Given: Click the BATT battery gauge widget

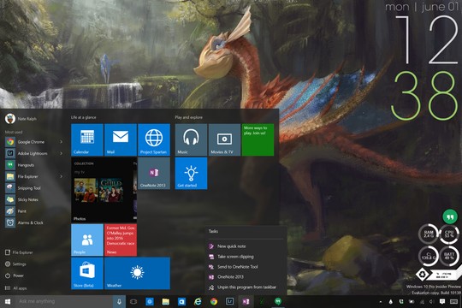Looking at the screenshot, I should coord(449,256).
